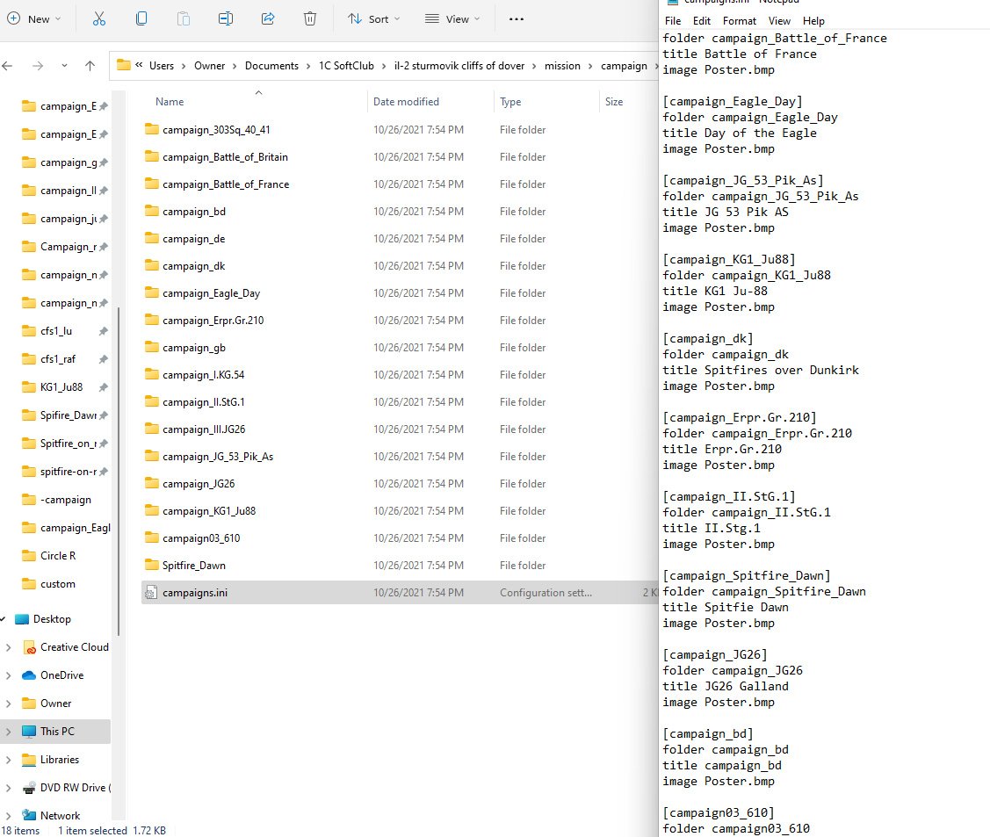
Task: Click 'mission' in the address breadcrumb
Action: (561, 66)
